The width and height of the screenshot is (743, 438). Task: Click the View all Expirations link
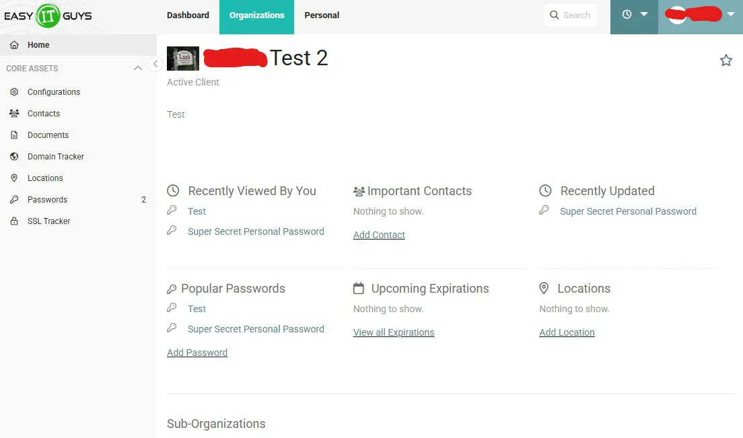394,332
